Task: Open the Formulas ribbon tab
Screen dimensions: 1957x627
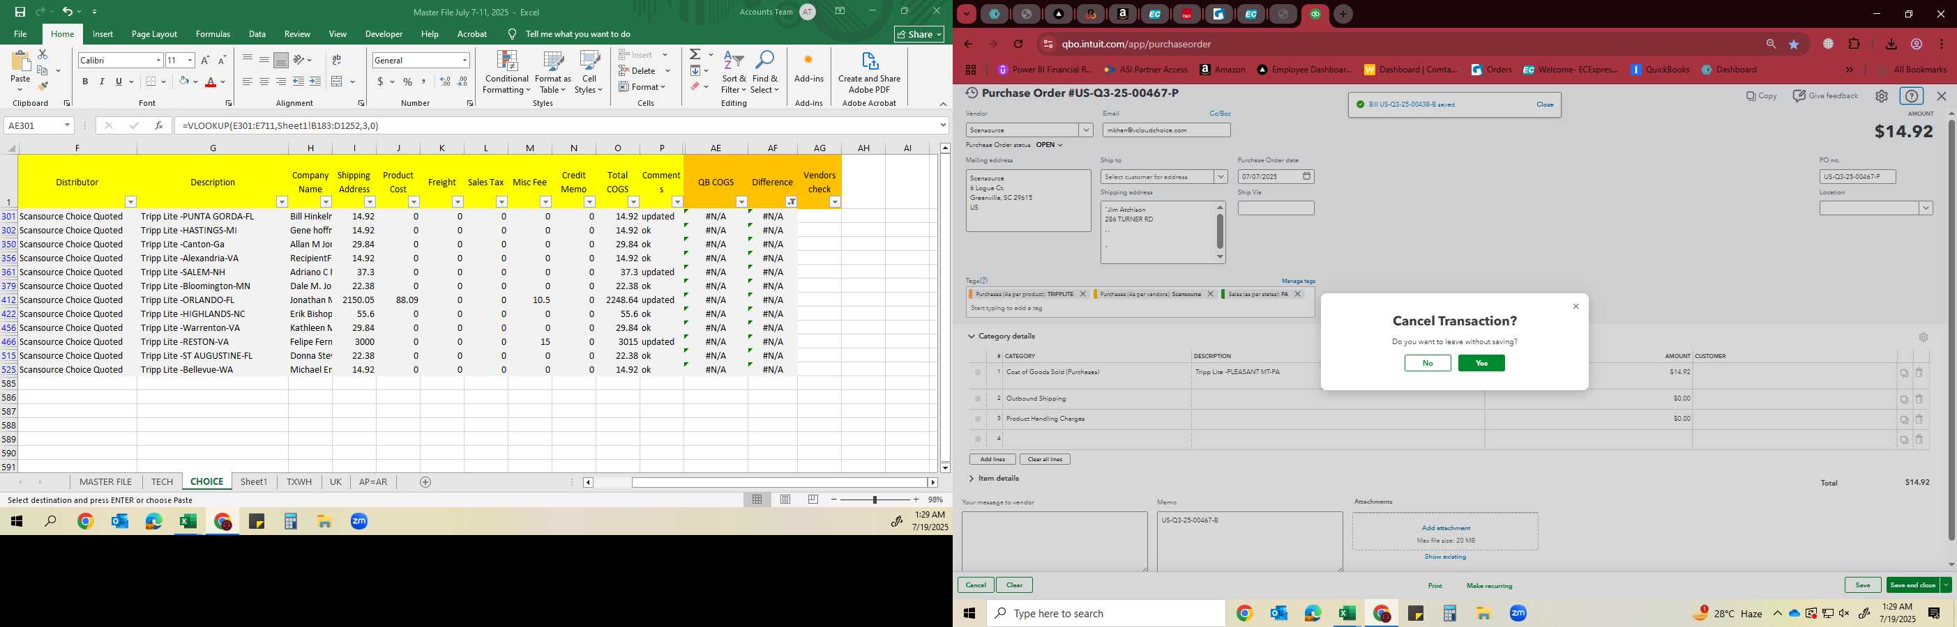Action: click(213, 34)
